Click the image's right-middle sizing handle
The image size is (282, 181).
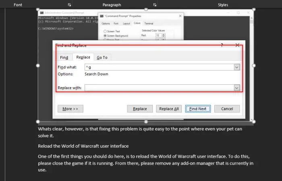[x=254, y=65]
